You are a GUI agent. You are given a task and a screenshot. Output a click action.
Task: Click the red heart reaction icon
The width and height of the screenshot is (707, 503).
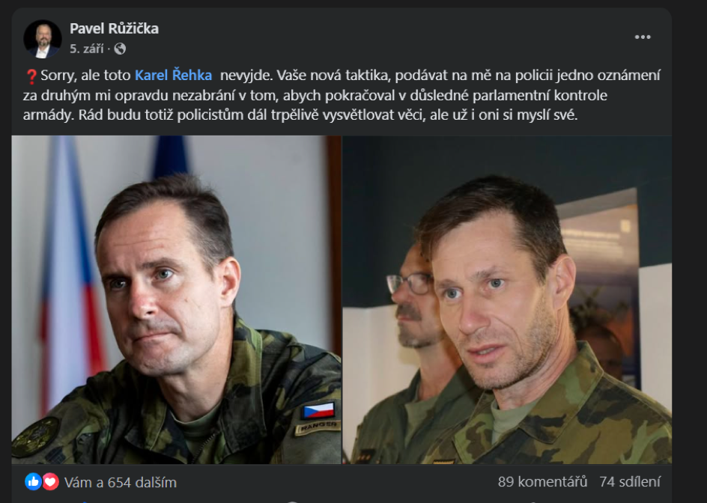50,482
